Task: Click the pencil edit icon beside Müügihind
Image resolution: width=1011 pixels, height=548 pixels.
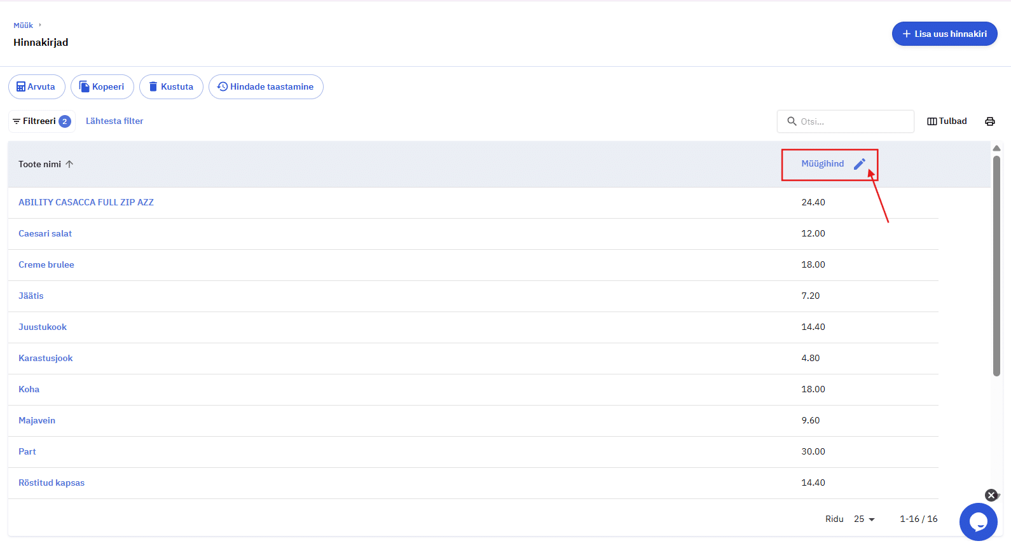Action: coord(859,164)
